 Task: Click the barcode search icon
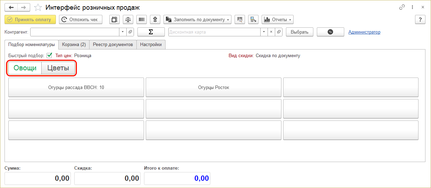click(142, 19)
